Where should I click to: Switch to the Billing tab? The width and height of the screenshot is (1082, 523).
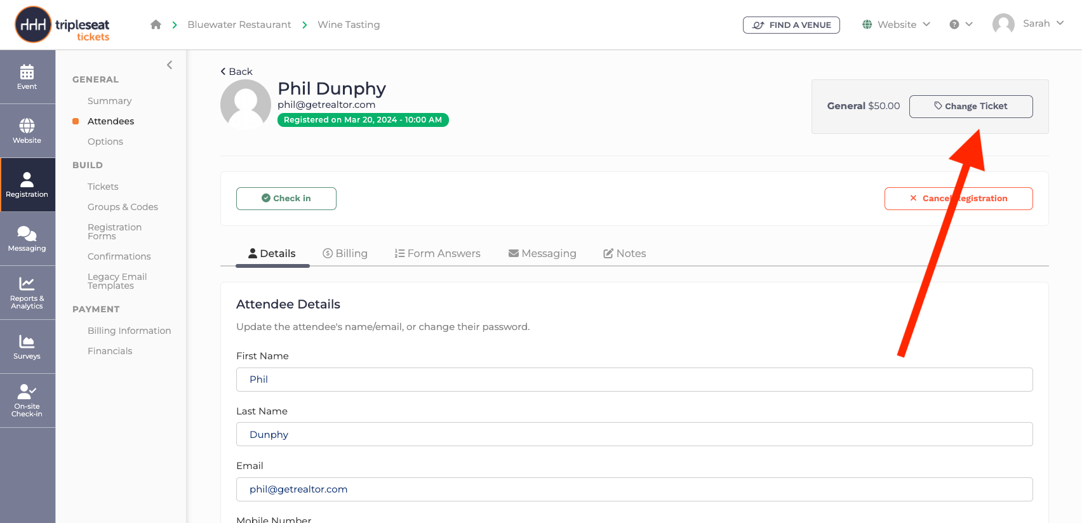pyautogui.click(x=345, y=253)
